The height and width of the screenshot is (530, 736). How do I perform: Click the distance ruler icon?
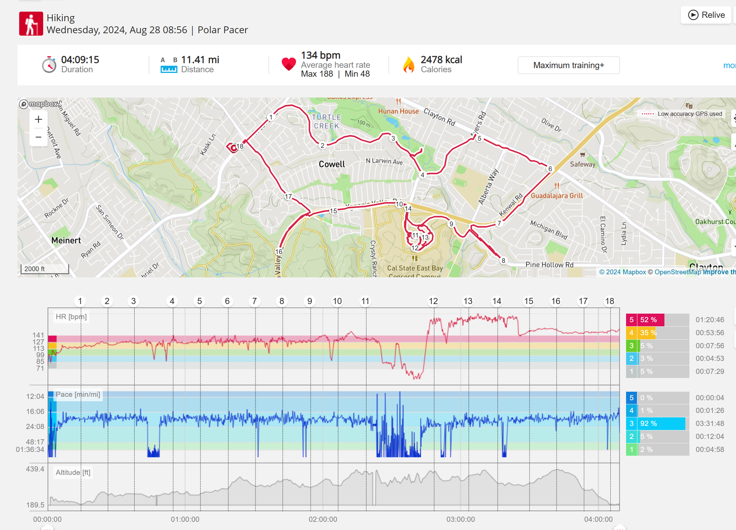tap(169, 69)
